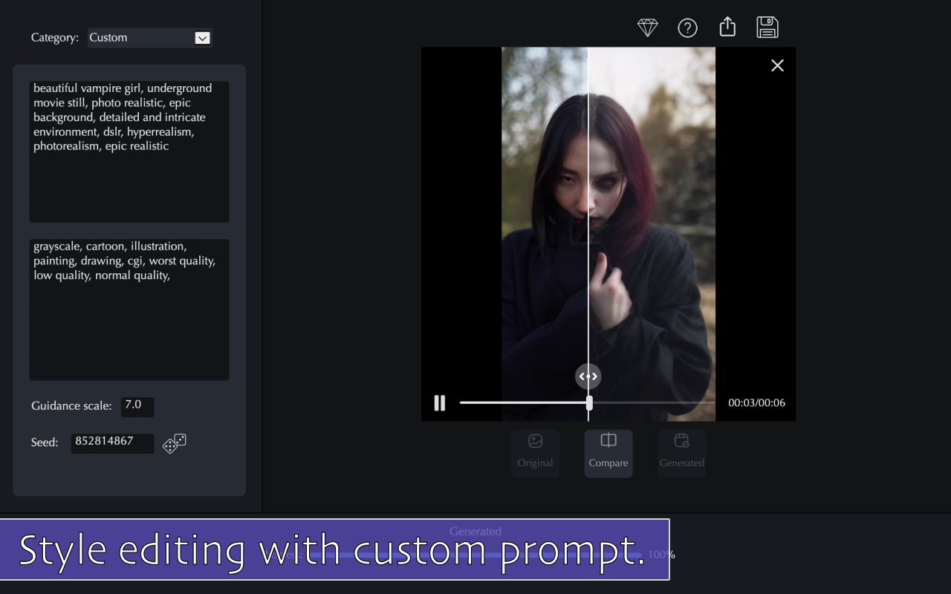This screenshot has width=951, height=594.
Task: Randomize seed with dice icon
Action: tap(175, 443)
